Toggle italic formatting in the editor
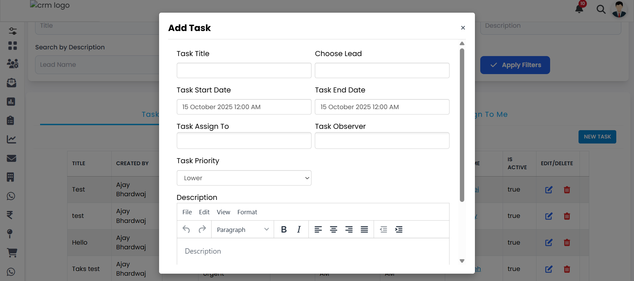Screen dimensions: 634x281 point(298,229)
